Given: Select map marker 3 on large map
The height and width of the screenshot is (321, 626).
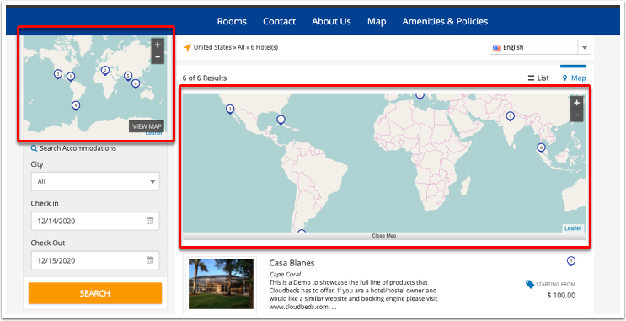Looking at the screenshot, I should 230,109.
